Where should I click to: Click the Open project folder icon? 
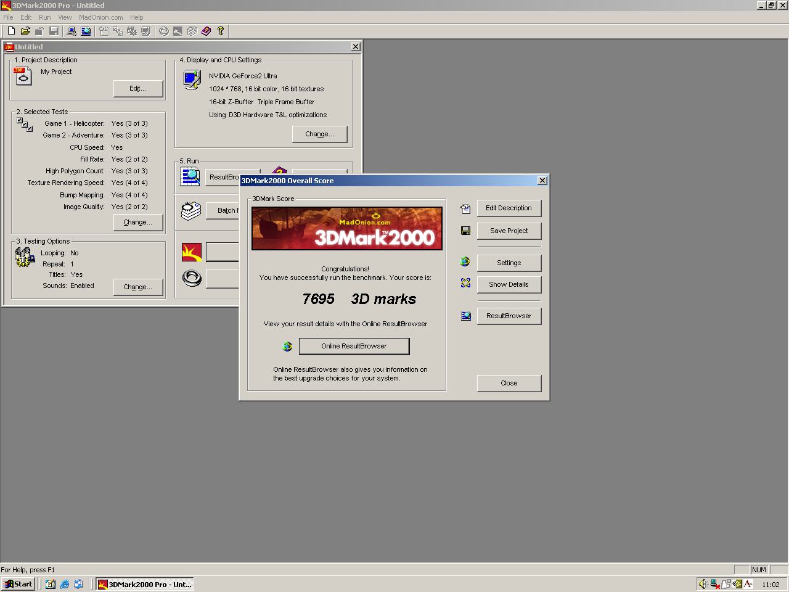click(x=25, y=31)
